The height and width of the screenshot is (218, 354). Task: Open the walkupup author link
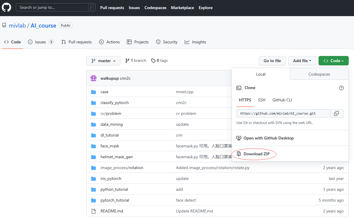(x=110, y=78)
